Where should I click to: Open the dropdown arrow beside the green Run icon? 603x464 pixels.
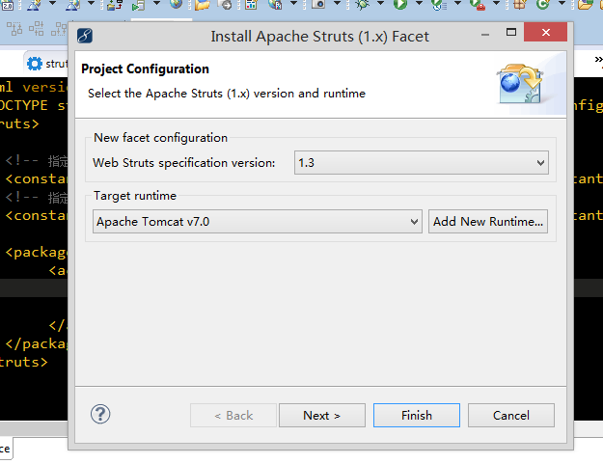419,4
